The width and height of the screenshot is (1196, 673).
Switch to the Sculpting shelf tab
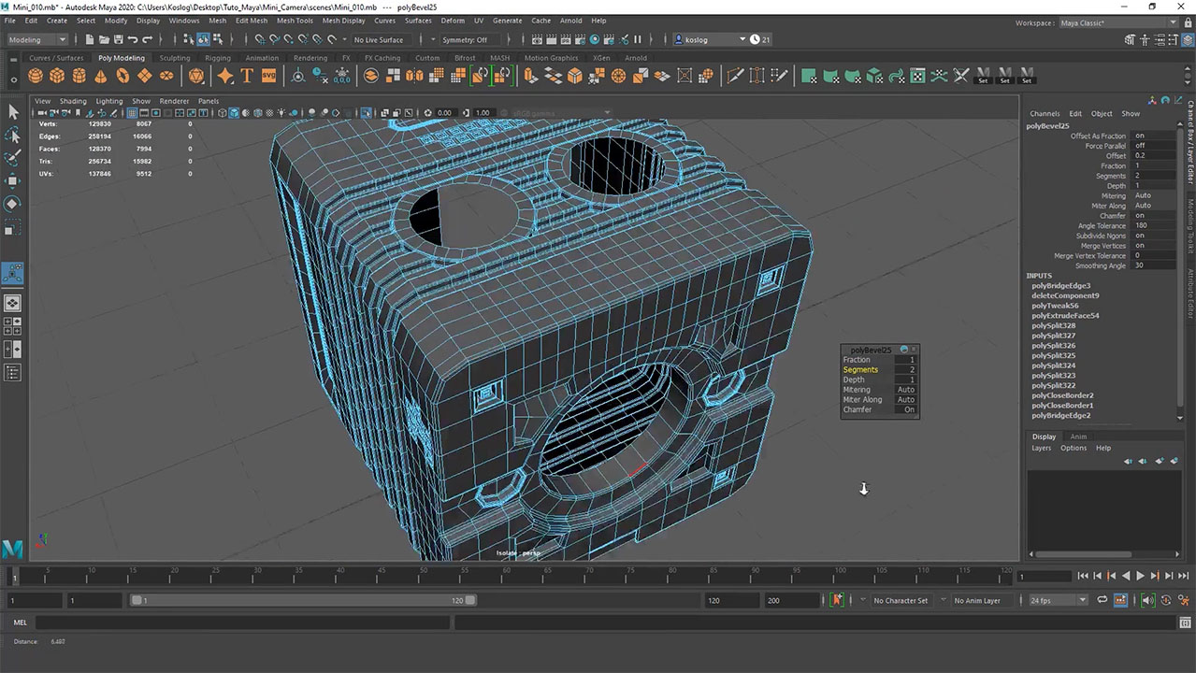(175, 57)
